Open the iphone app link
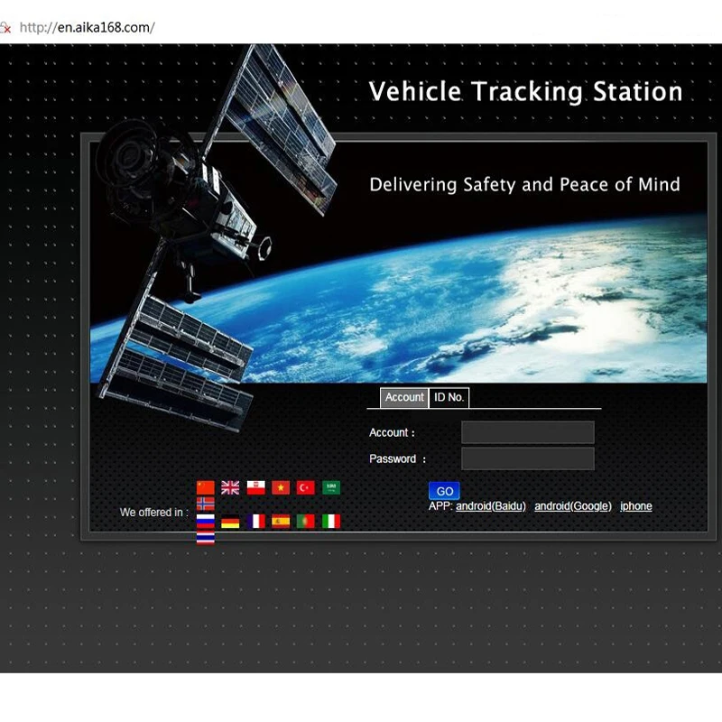The height and width of the screenshot is (722, 722). (x=636, y=506)
